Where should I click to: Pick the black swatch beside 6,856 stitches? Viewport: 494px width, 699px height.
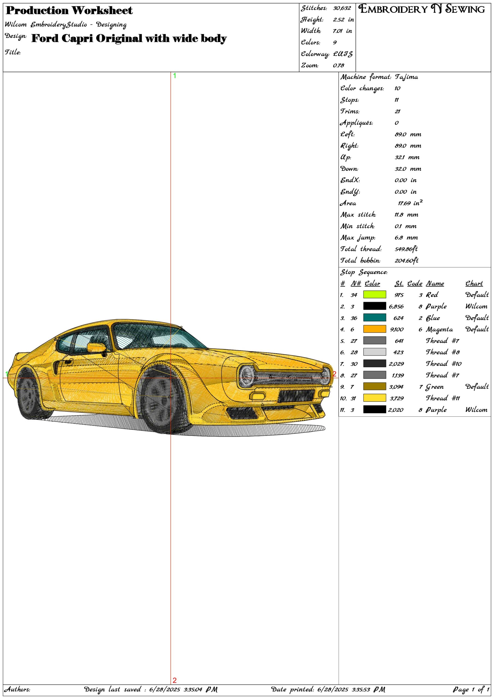[x=374, y=306]
